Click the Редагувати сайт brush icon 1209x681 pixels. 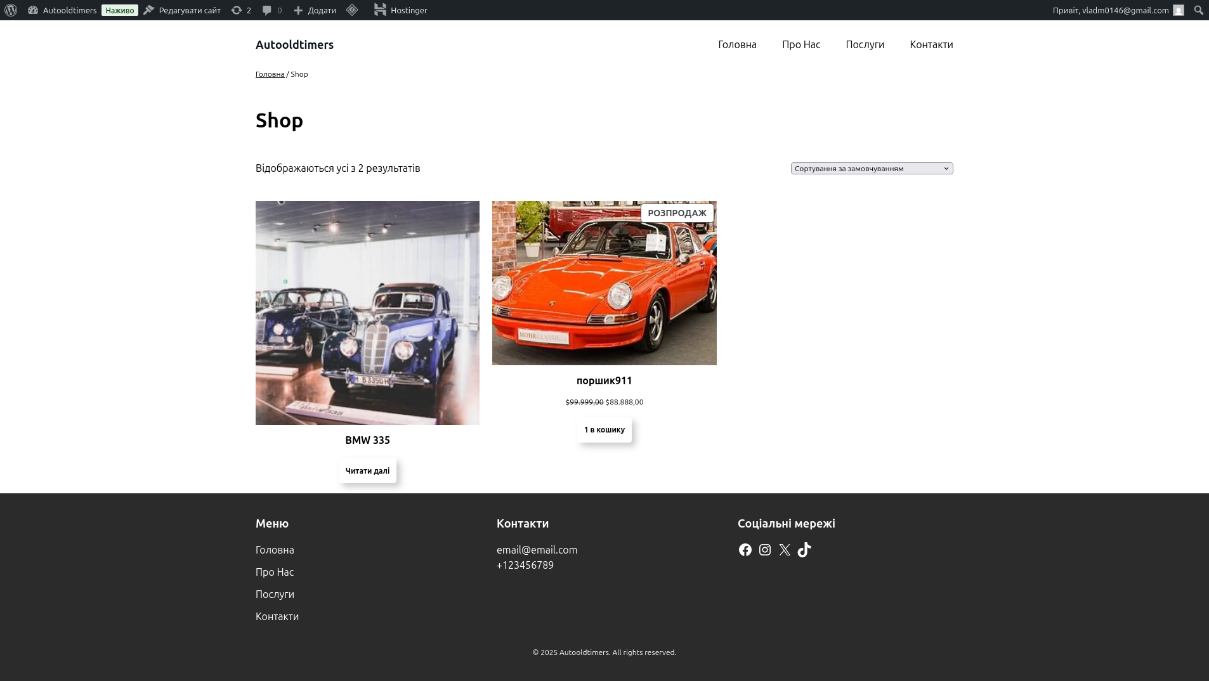148,10
